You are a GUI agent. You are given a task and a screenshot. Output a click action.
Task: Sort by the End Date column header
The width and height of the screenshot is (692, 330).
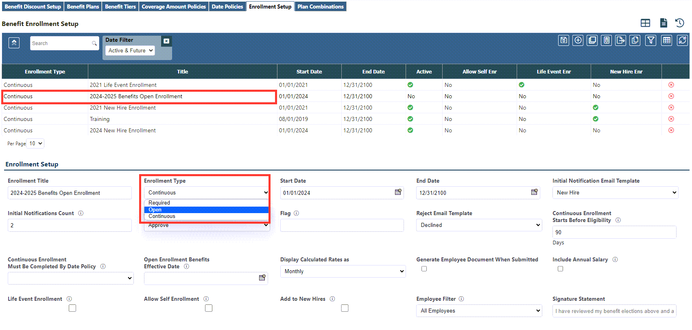(x=373, y=71)
